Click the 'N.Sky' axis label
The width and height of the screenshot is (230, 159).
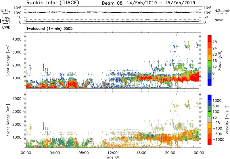click(x=5, y=11)
